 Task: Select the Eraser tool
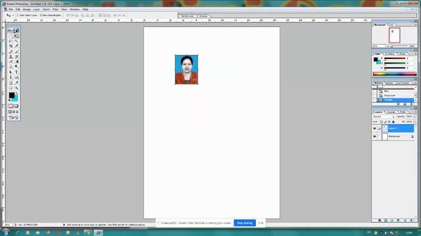pyautogui.click(x=11, y=62)
